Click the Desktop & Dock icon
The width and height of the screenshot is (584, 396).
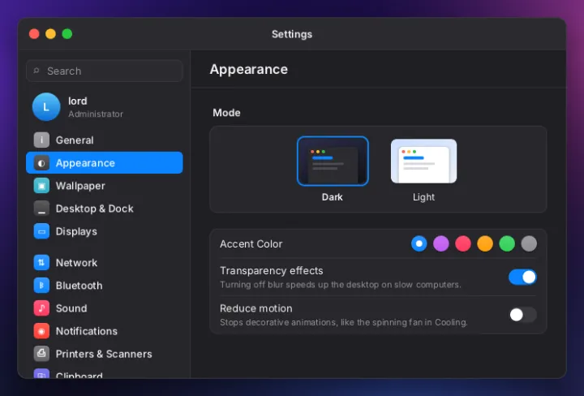point(41,209)
